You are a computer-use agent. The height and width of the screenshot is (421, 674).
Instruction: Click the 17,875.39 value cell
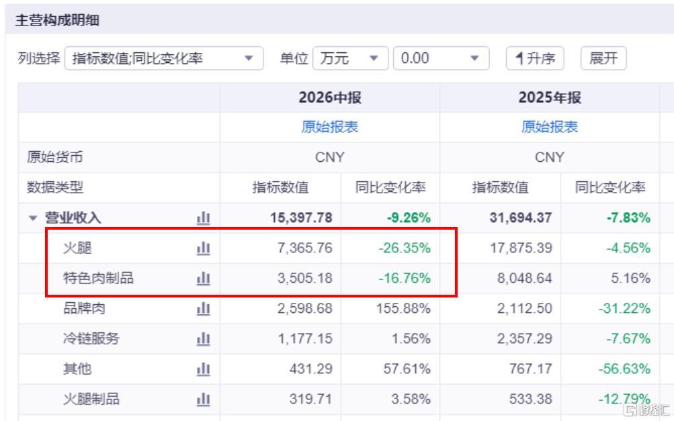[521, 248]
